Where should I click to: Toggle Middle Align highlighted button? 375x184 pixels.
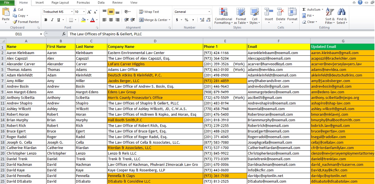(111, 12)
